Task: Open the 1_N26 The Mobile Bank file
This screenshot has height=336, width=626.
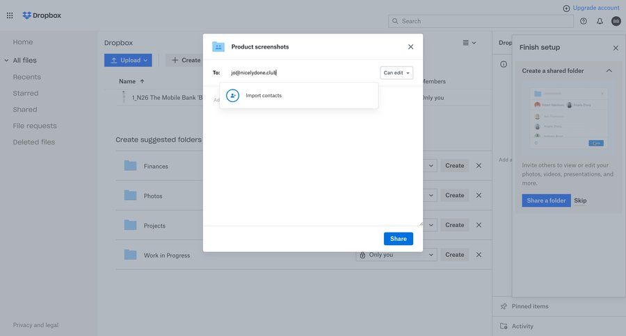Action: click(x=167, y=98)
